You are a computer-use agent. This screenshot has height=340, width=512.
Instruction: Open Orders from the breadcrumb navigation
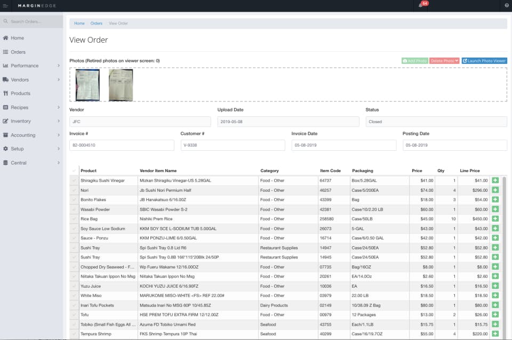96,23
